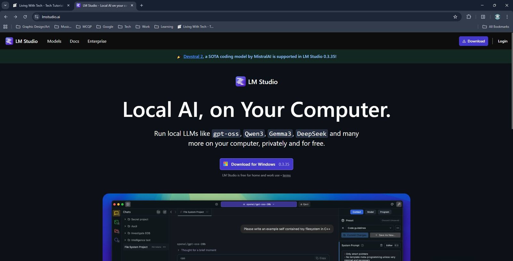
Task: Open the Tech bookmark folder
Action: pos(124,27)
